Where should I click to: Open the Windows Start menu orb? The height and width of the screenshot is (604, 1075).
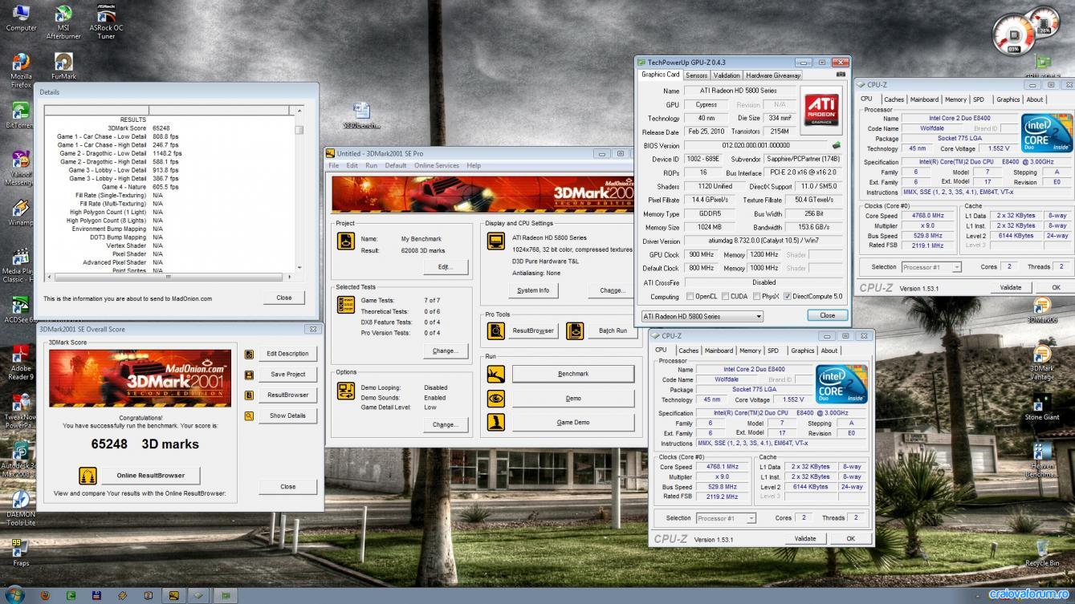tap(14, 595)
